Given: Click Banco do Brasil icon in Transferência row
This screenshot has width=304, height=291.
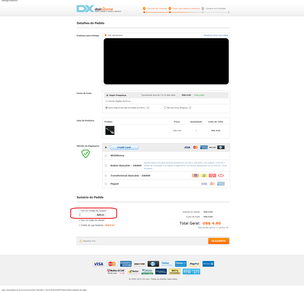Looking at the screenshot, I should (204, 176).
